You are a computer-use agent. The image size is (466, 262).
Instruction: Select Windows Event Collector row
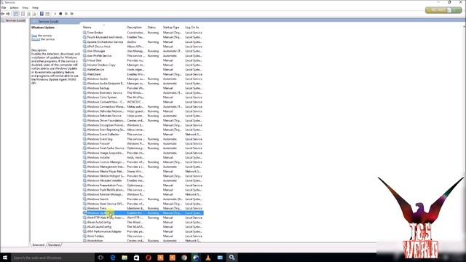tap(143, 134)
